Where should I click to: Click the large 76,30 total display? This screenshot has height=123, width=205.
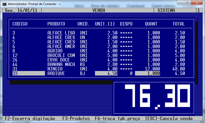coord(154,98)
